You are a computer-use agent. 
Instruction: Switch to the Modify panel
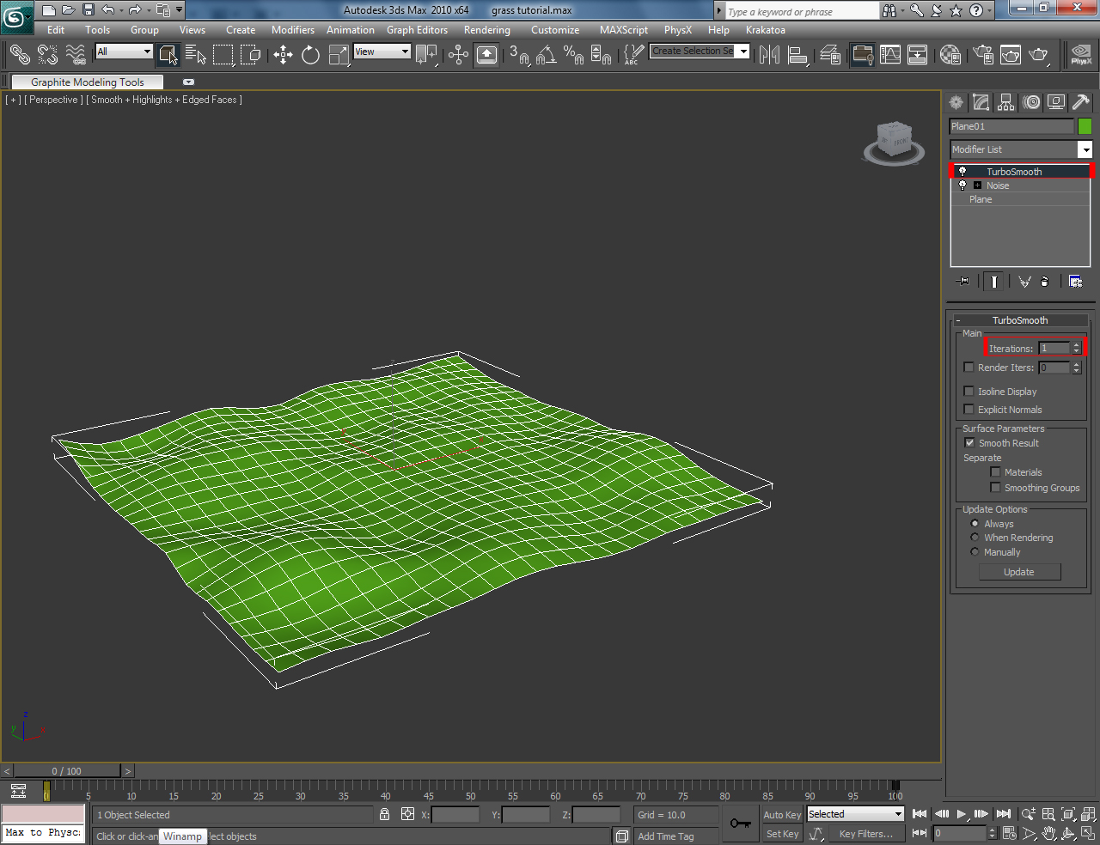[x=981, y=102]
